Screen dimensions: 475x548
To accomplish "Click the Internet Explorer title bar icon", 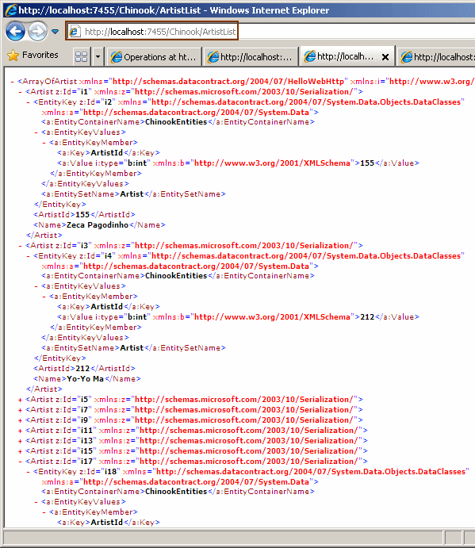I will coord(10,10).
